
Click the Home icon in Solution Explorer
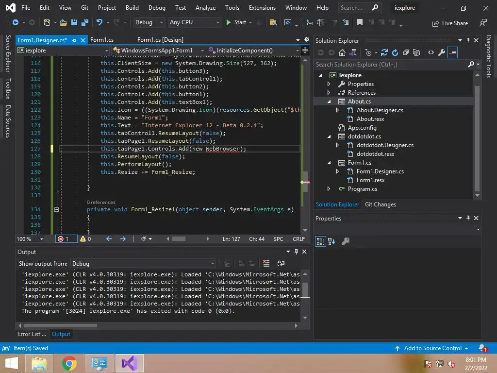click(342, 52)
